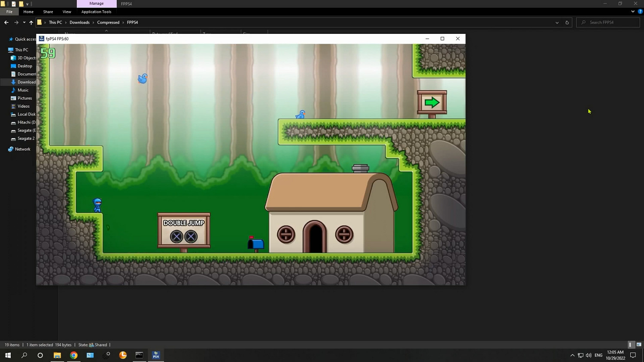The height and width of the screenshot is (362, 644).
Task: Click Downloads in the breadcrumb path
Action: (x=79, y=22)
